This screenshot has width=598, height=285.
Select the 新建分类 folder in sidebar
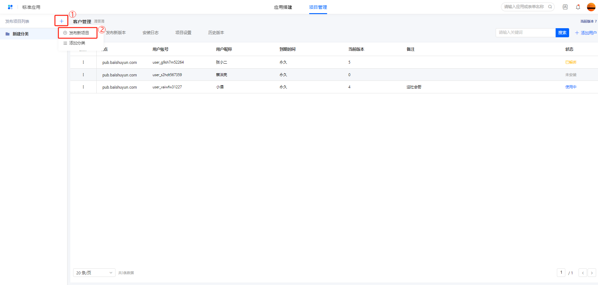(21, 34)
